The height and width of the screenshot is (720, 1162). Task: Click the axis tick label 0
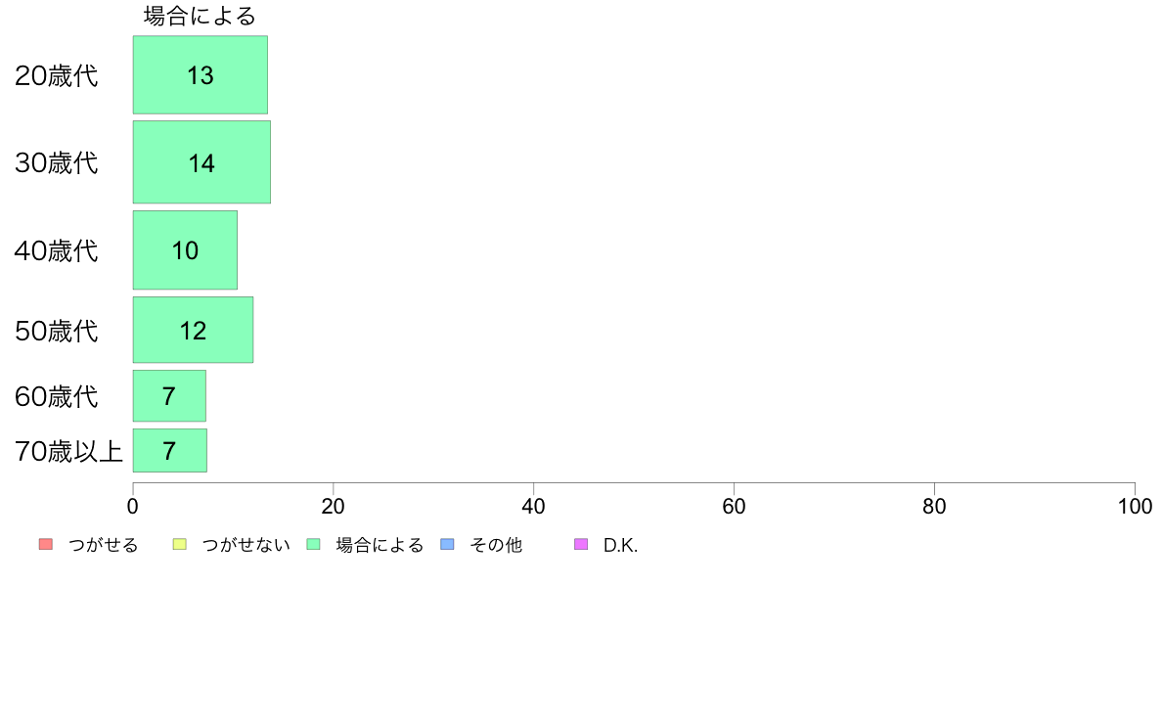pyautogui.click(x=133, y=507)
